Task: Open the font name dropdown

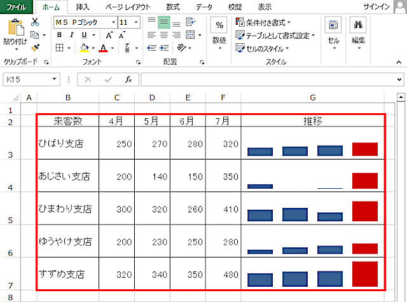Action: tap(113, 22)
